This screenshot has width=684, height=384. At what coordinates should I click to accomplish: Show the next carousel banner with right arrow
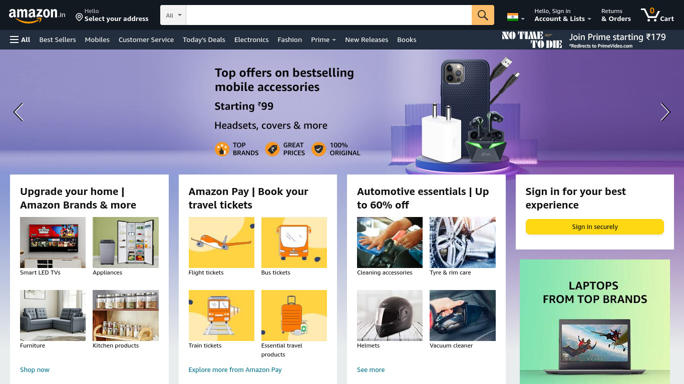coord(665,112)
